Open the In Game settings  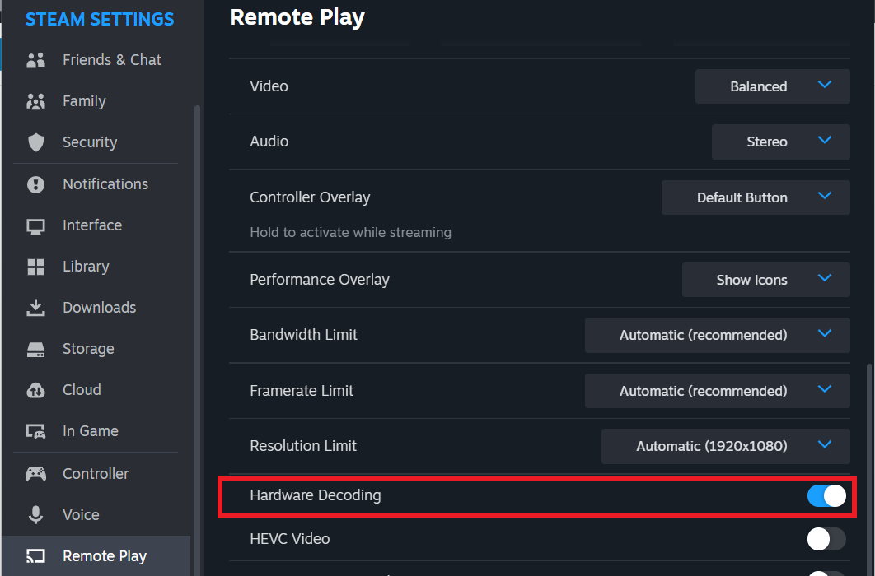tap(91, 430)
